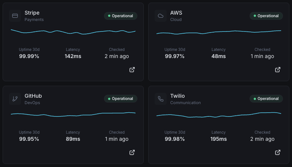This screenshot has width=292, height=167.
Task: Click AWS Operational status badge
Action: point(266,16)
